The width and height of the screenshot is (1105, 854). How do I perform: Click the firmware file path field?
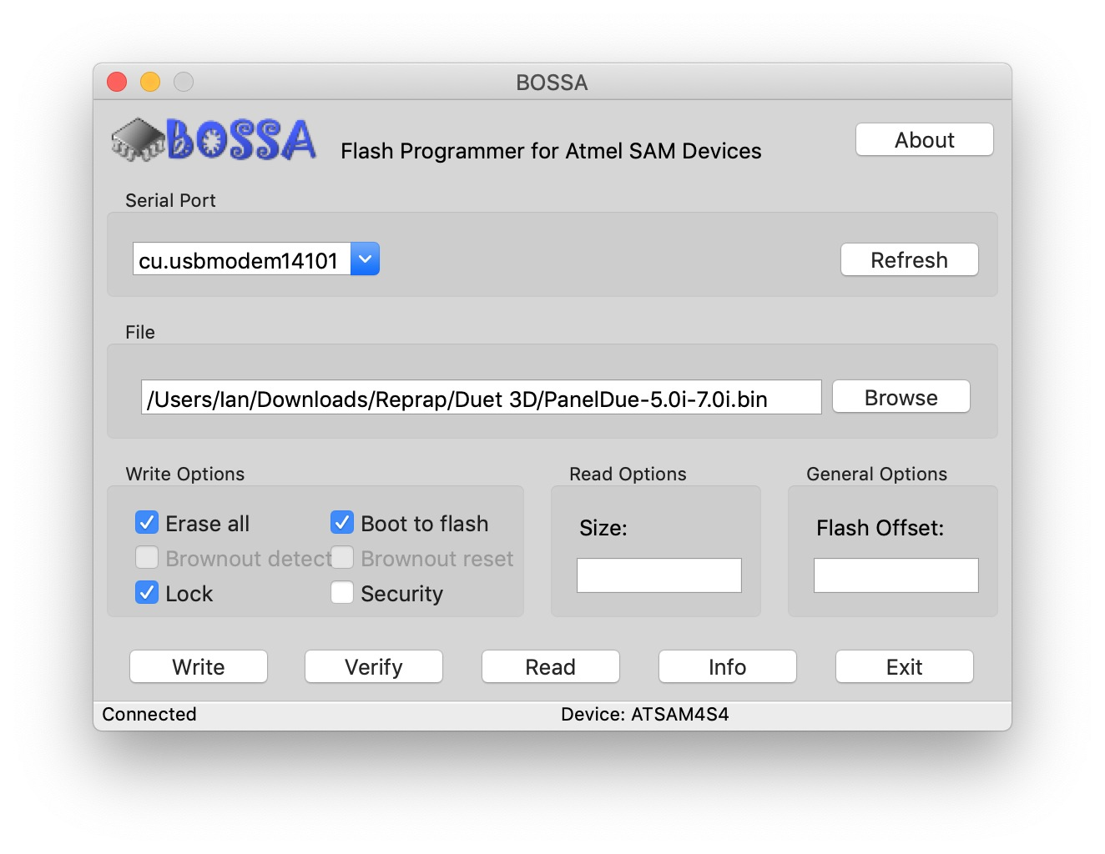[x=482, y=398]
